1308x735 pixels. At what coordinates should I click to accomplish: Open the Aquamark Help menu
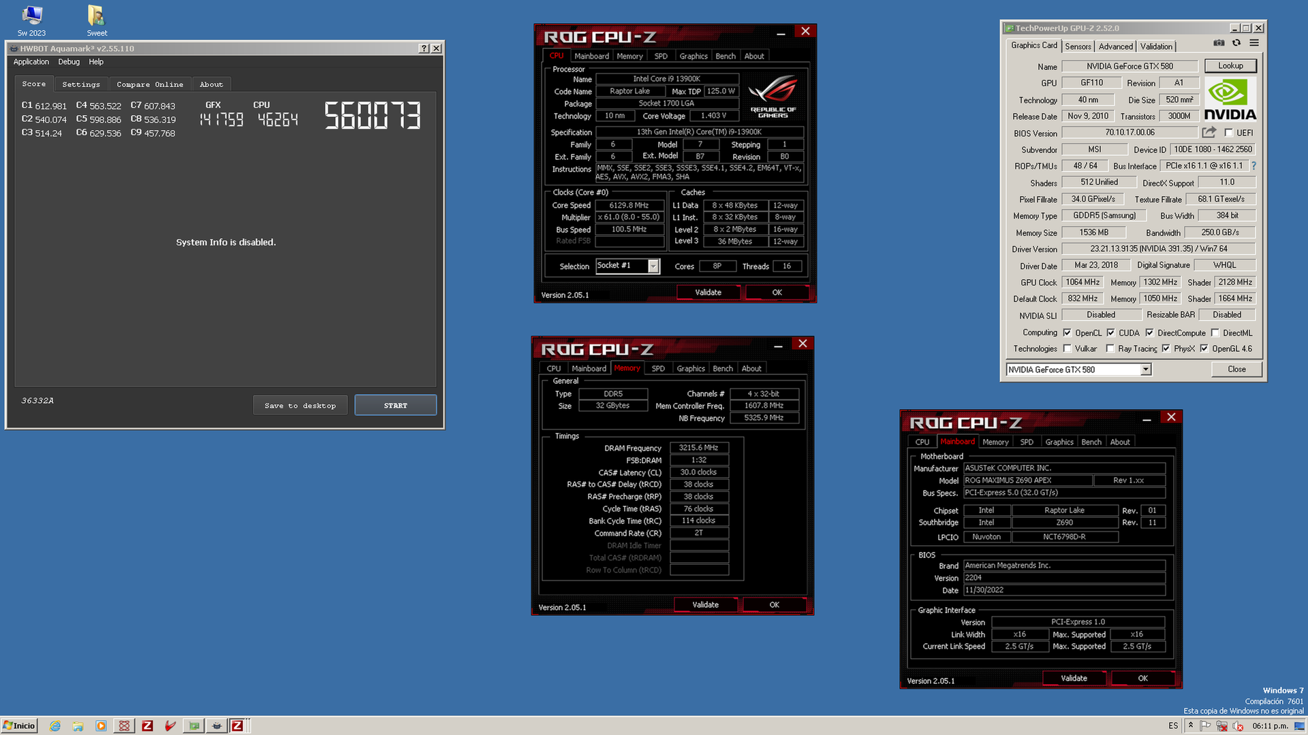coord(96,62)
